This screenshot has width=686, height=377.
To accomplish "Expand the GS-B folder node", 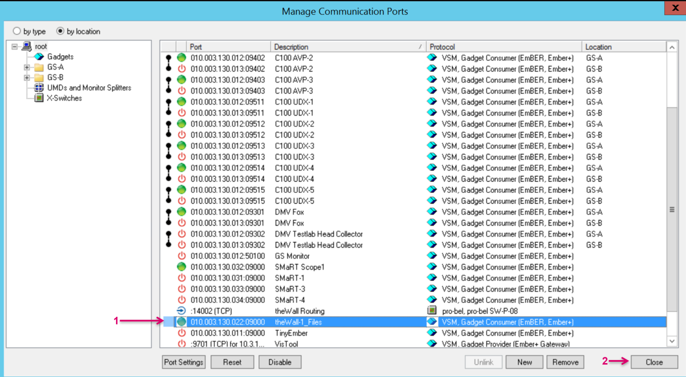I will [27, 77].
